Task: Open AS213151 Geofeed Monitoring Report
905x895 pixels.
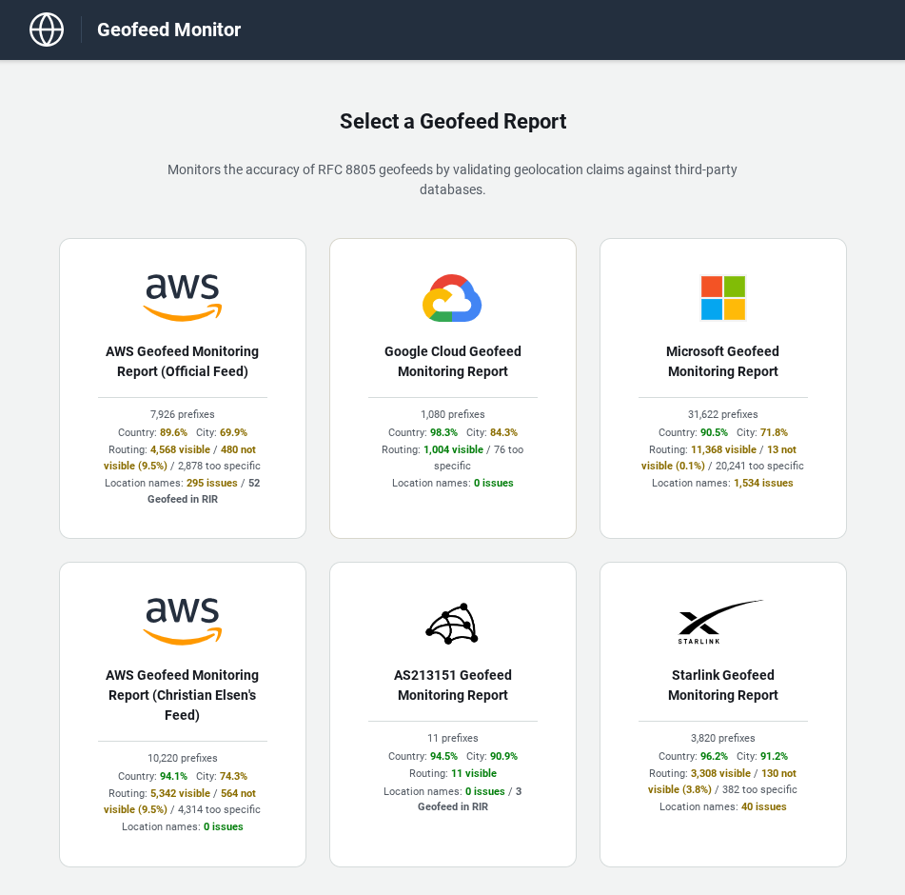Action: pos(453,686)
